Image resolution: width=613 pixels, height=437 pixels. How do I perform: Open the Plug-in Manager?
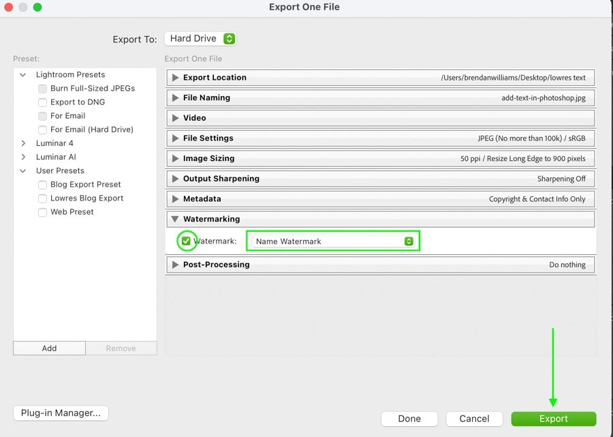(61, 413)
